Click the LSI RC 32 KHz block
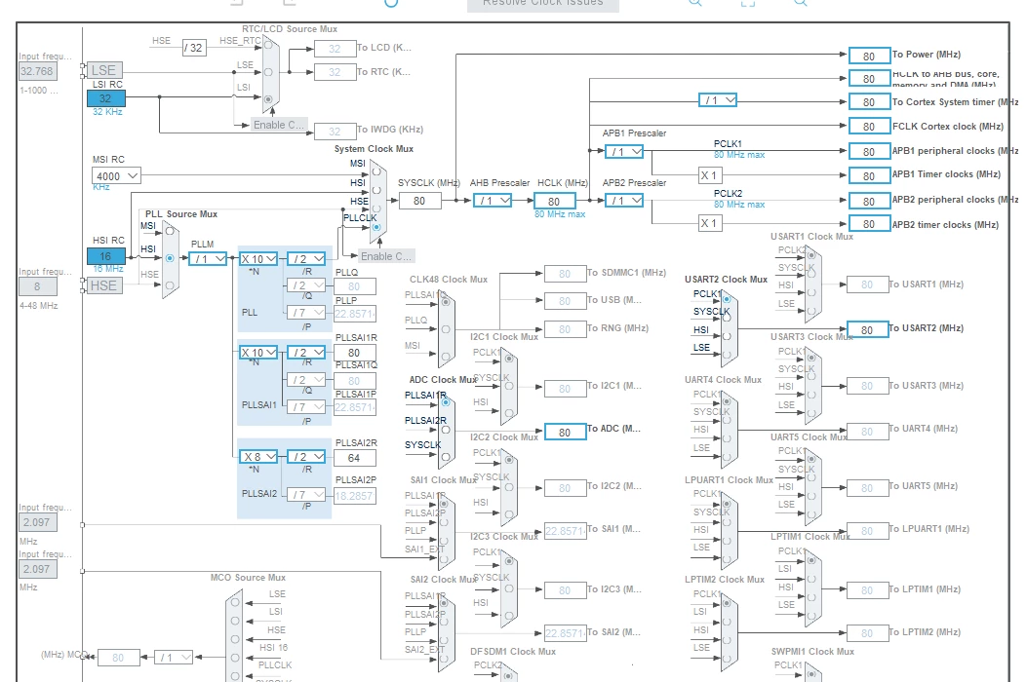 tap(106, 98)
